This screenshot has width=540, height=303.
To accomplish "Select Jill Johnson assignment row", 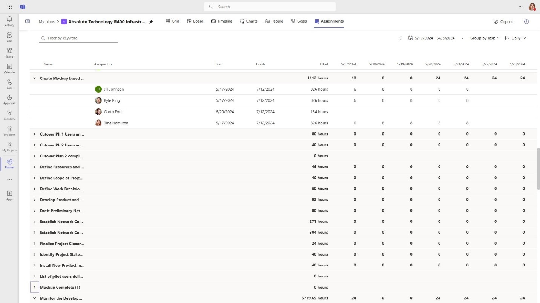I will pyautogui.click(x=284, y=89).
